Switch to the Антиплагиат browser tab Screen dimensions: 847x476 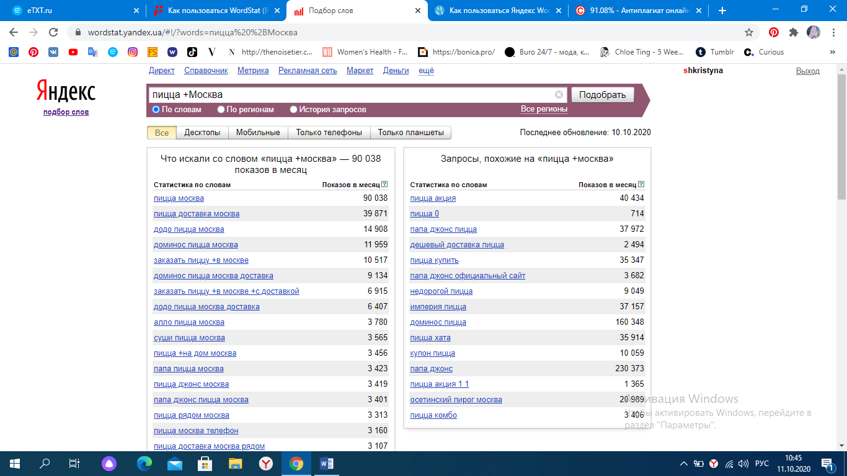pyautogui.click(x=640, y=11)
